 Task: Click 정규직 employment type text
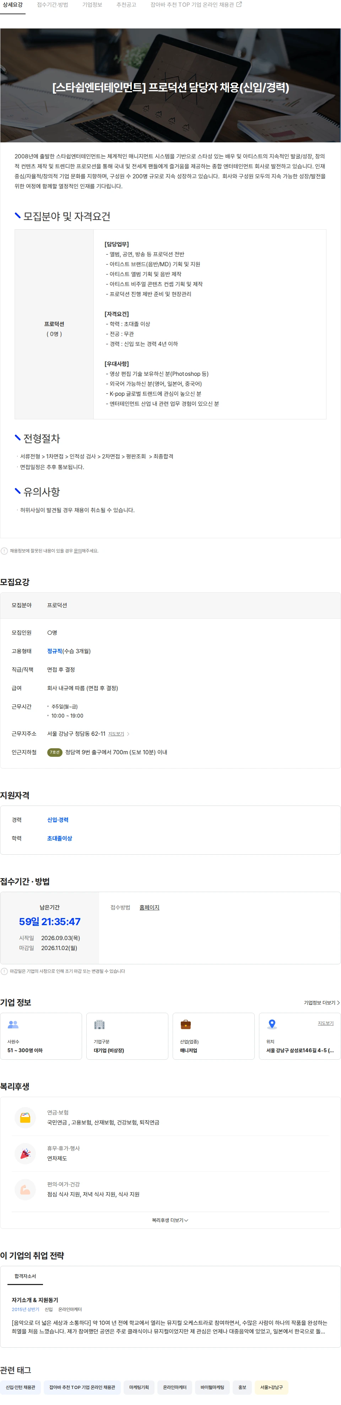[x=54, y=651]
